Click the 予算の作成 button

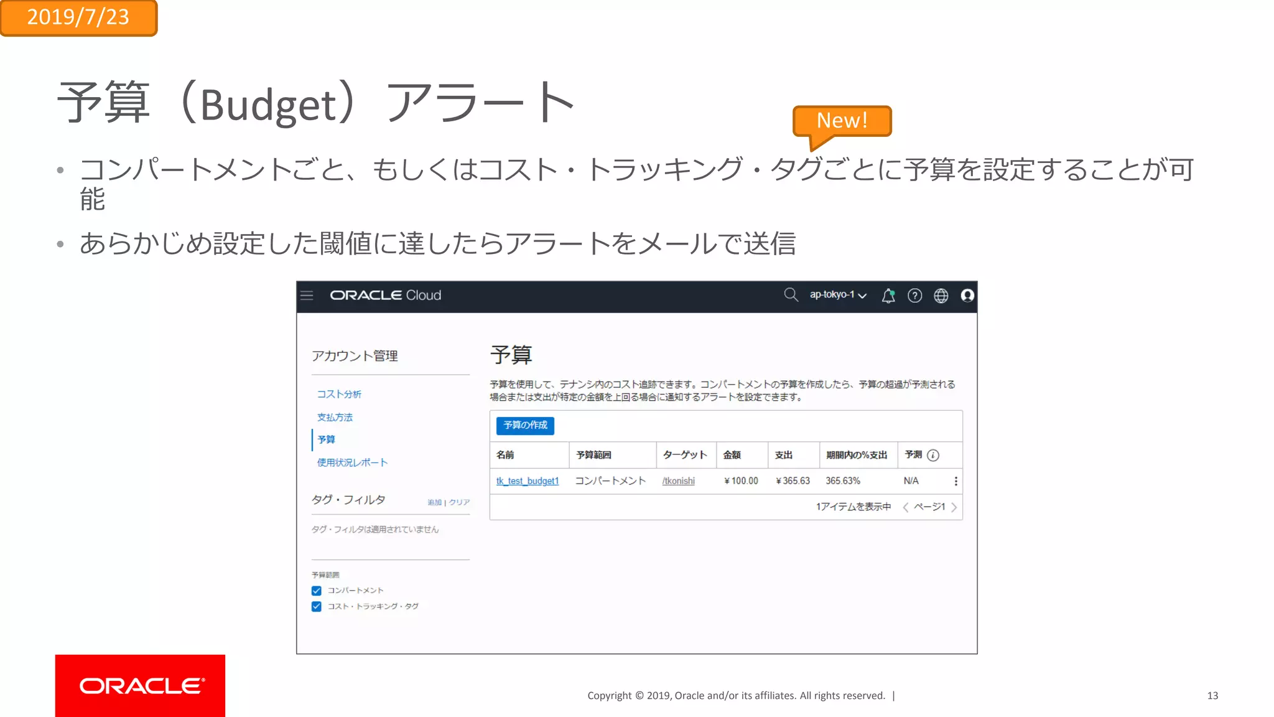pos(525,425)
